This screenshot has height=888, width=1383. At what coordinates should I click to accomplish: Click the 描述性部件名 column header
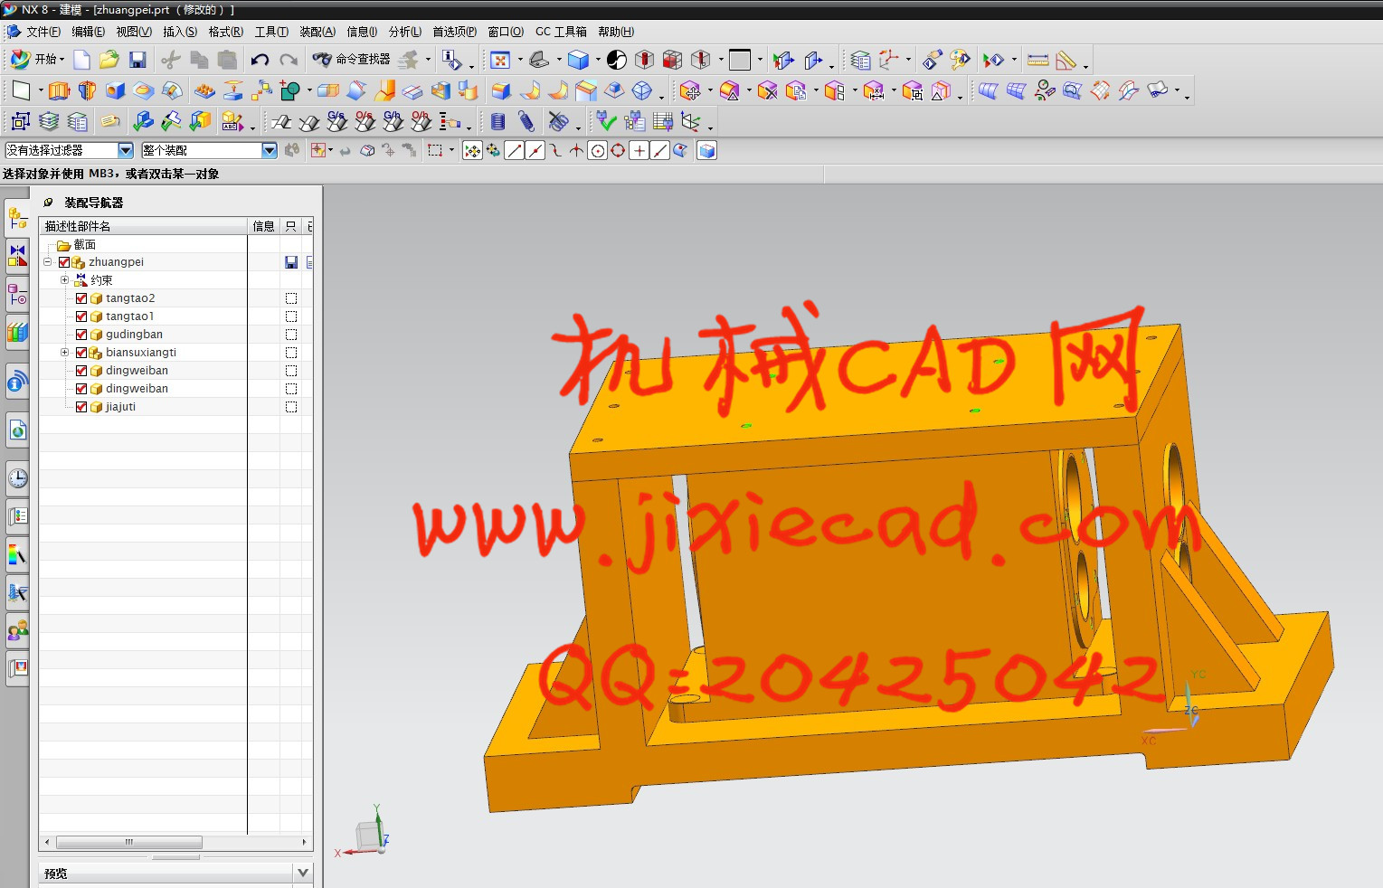point(143,226)
